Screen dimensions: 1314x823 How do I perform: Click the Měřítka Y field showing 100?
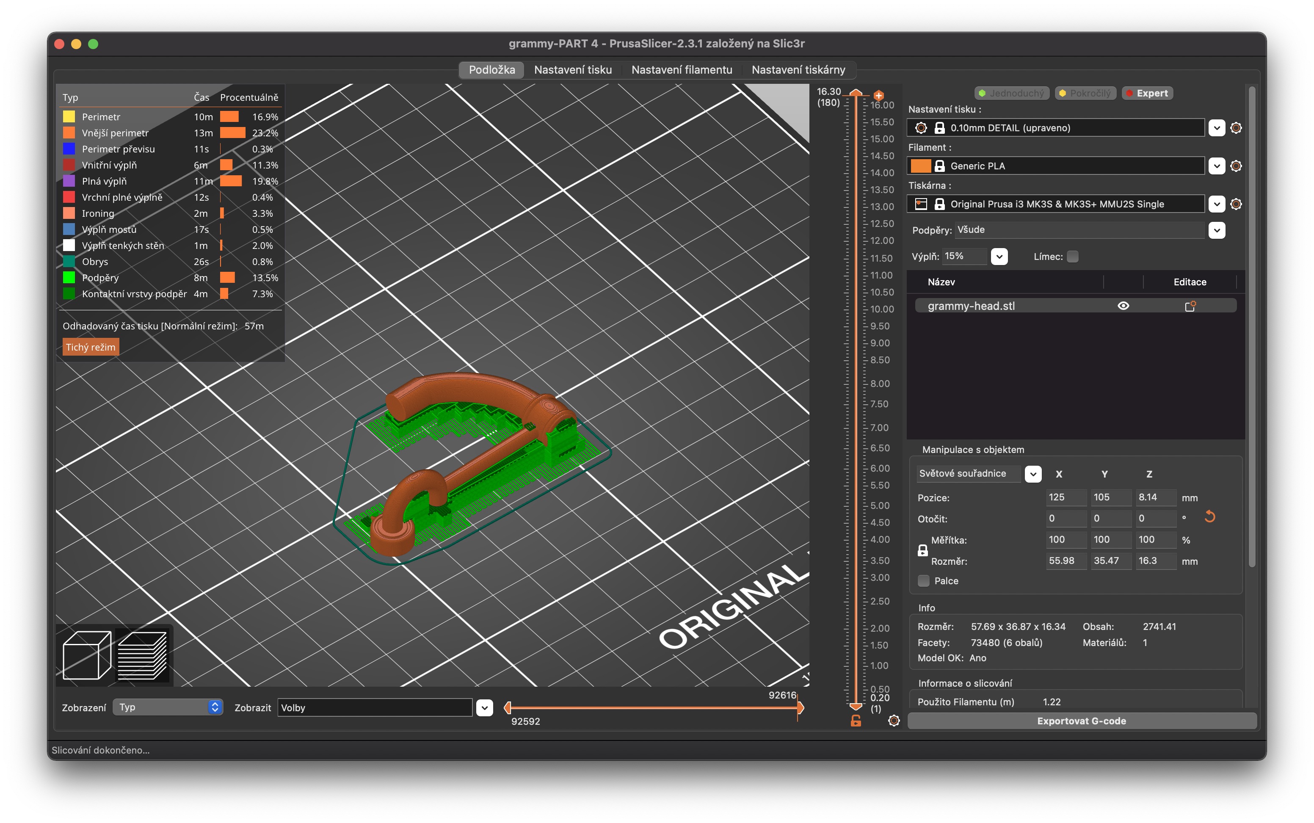1110,539
